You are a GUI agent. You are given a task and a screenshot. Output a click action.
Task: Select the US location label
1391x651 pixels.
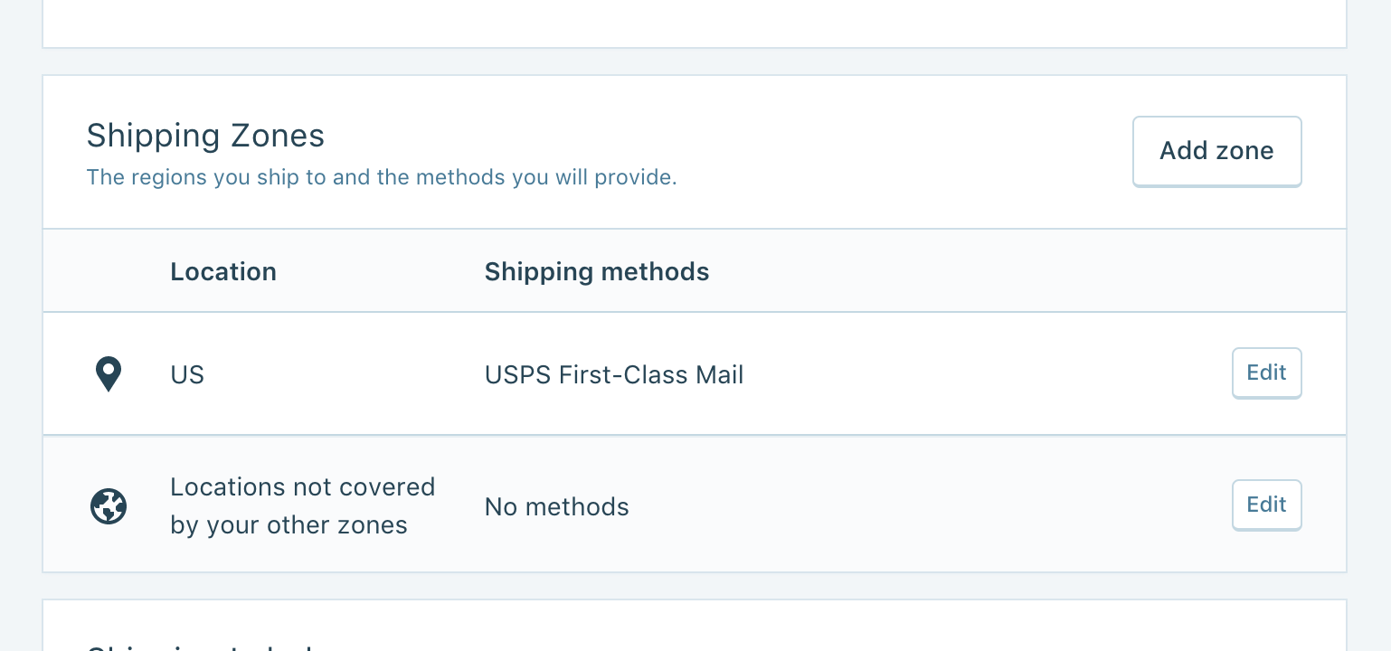tap(187, 374)
